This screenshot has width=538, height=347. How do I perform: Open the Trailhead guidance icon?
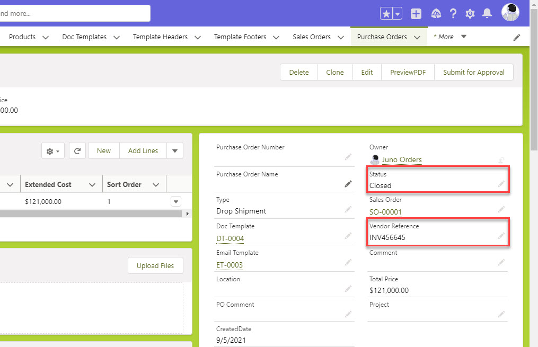click(x=436, y=14)
